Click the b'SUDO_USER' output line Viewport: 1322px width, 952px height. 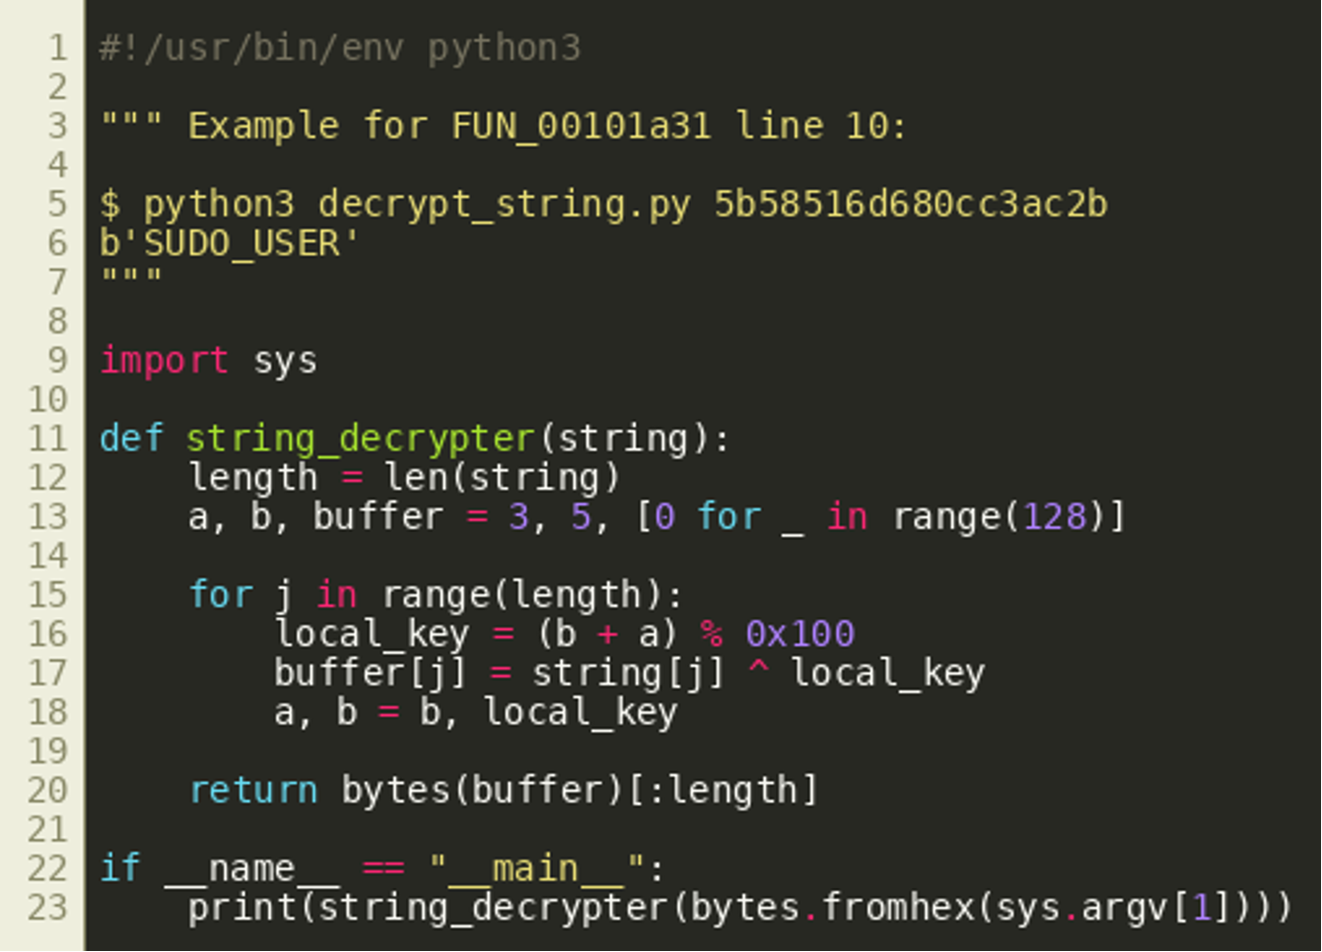click(x=230, y=243)
